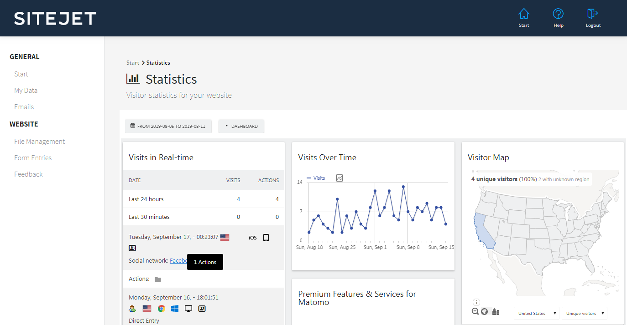Open the date range picker button

168,126
